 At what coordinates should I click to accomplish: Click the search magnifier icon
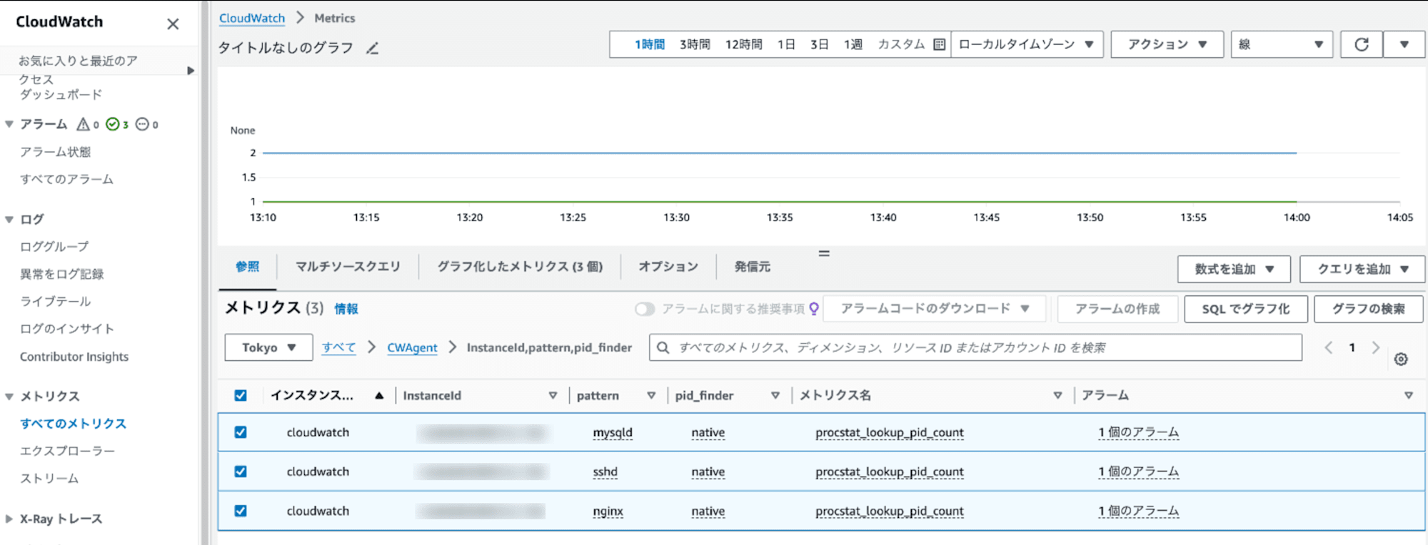663,347
